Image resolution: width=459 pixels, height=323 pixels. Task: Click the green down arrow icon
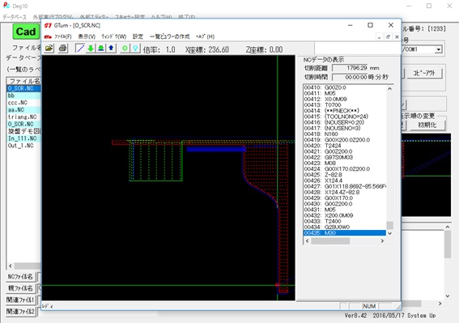click(x=91, y=49)
